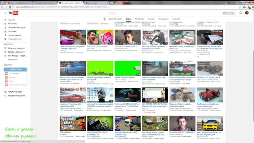The height and width of the screenshot is (143, 254).
Task: Click the Музыка channel icon
Action: [x=6, y=77]
